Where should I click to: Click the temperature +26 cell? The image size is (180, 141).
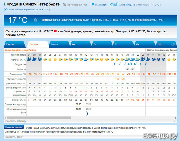coord(91,74)
